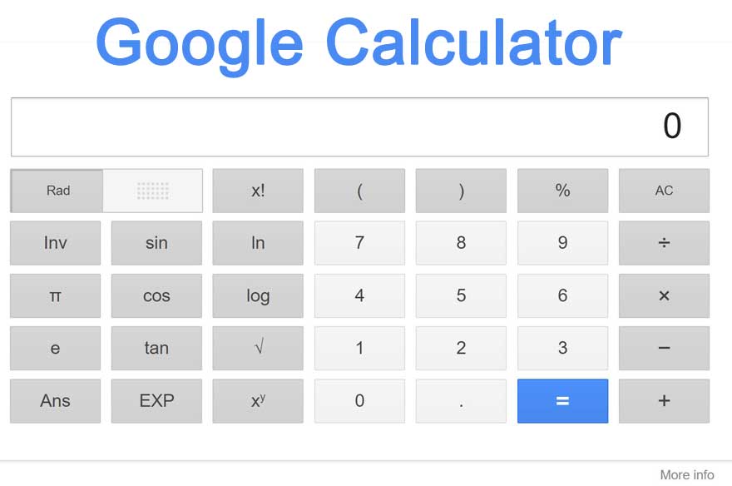The width and height of the screenshot is (732, 486).
Task: Click the division operator key
Action: click(x=664, y=243)
